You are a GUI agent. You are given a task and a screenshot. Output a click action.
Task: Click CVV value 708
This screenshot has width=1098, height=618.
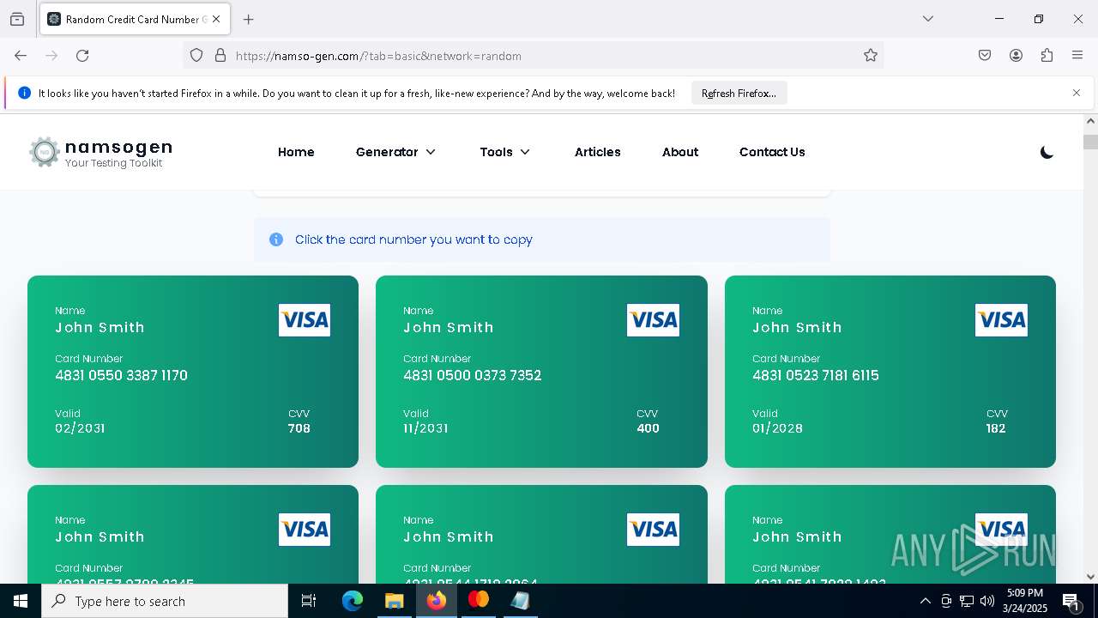pos(299,428)
